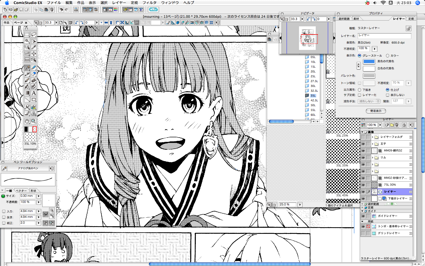Screen dimensions: 425x266
Task: Toggle the 補正 checkbox in pen options
Action: (4, 223)
